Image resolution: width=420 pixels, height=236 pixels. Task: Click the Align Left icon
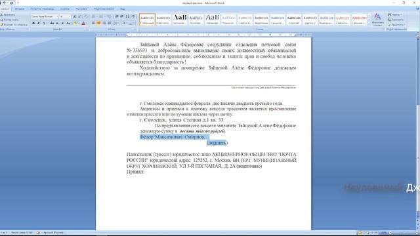pos(93,24)
